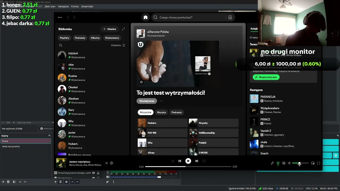The image size is (340, 191).
Task: Start a Jam with Rozpocznij Jam
Action: pos(266,77)
